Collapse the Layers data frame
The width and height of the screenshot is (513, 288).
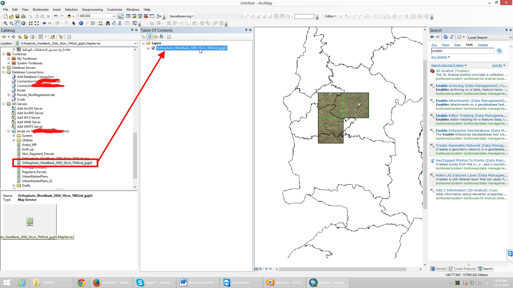pyautogui.click(x=143, y=43)
